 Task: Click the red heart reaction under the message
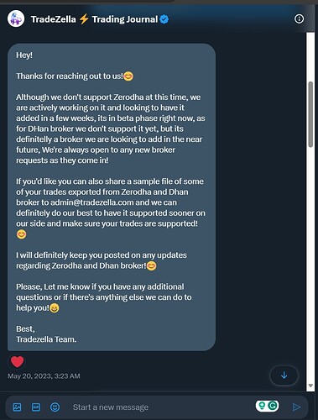click(x=17, y=361)
